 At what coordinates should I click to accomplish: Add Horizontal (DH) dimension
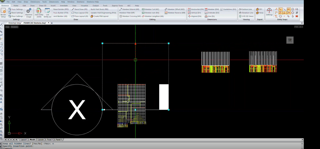196,9
